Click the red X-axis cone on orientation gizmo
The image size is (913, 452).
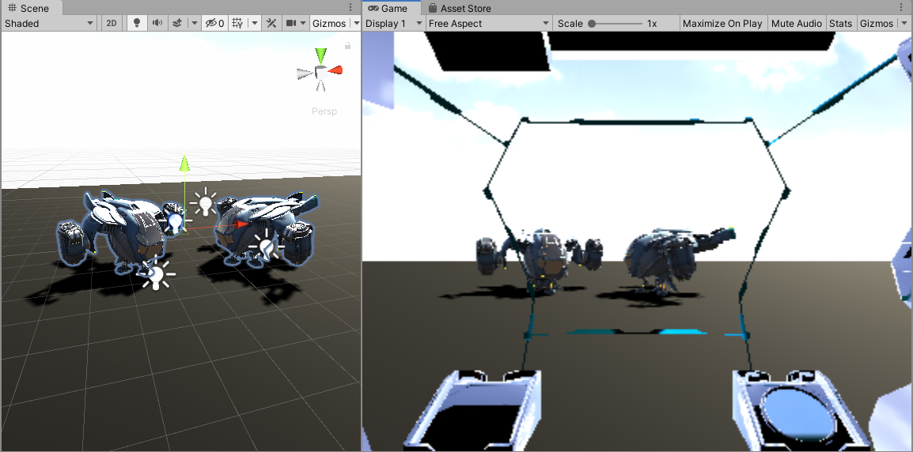click(x=337, y=70)
